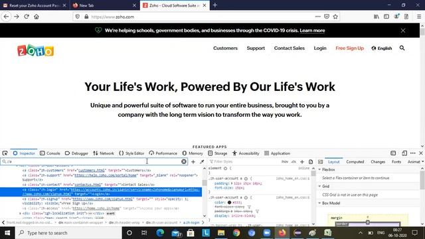This screenshot has width=425, height=239.
Task: Open the Accessibility panel
Action: point(246,153)
